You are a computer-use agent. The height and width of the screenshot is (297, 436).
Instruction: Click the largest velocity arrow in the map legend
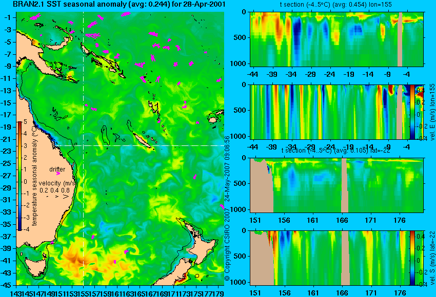pos(66,197)
